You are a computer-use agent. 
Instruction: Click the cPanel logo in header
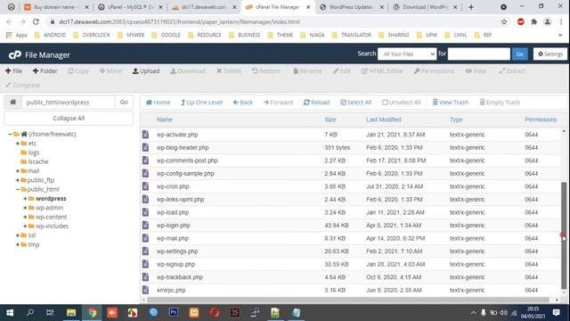15,55
